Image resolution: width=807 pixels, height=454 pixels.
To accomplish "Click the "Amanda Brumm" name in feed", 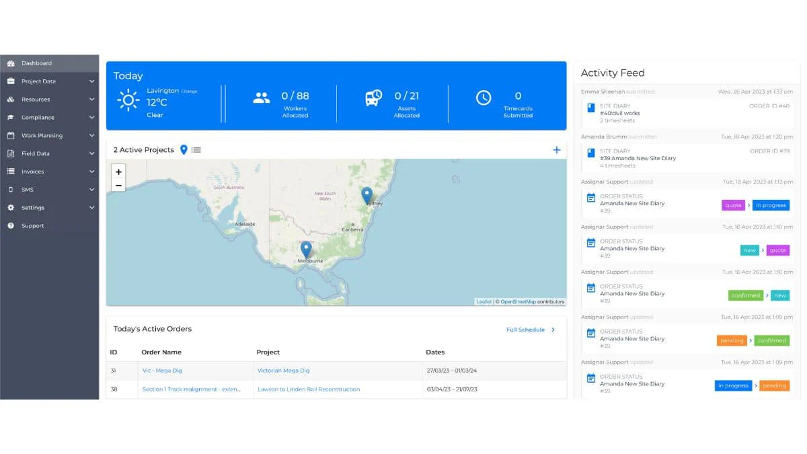I will pos(604,137).
